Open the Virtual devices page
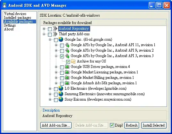Image resolution: width=172 pixels, height=134 pixels. [15, 14]
